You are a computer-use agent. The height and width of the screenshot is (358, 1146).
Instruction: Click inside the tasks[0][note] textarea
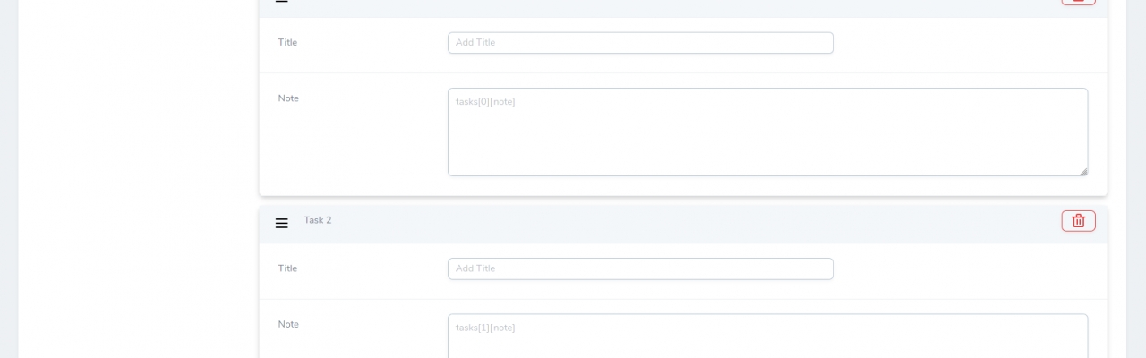pyautogui.click(x=767, y=134)
